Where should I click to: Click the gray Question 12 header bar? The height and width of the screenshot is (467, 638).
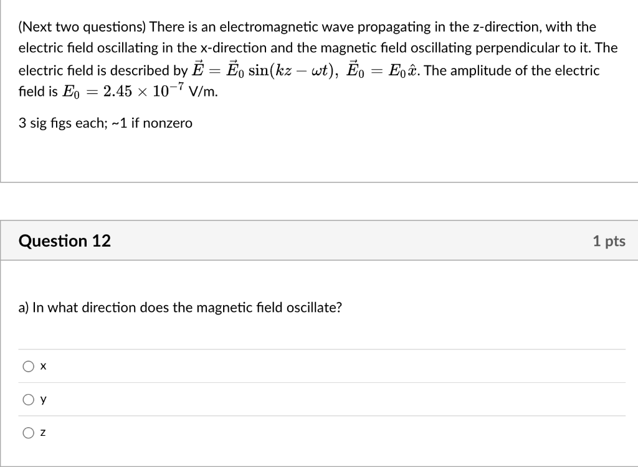tap(319, 240)
